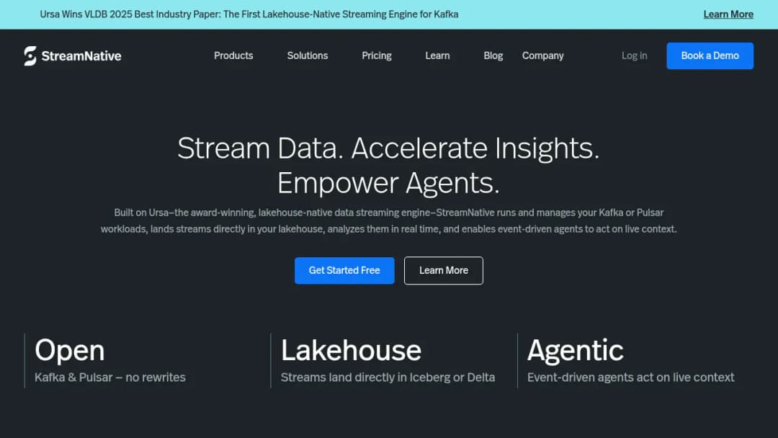Click the Book a Demo button

coord(710,55)
